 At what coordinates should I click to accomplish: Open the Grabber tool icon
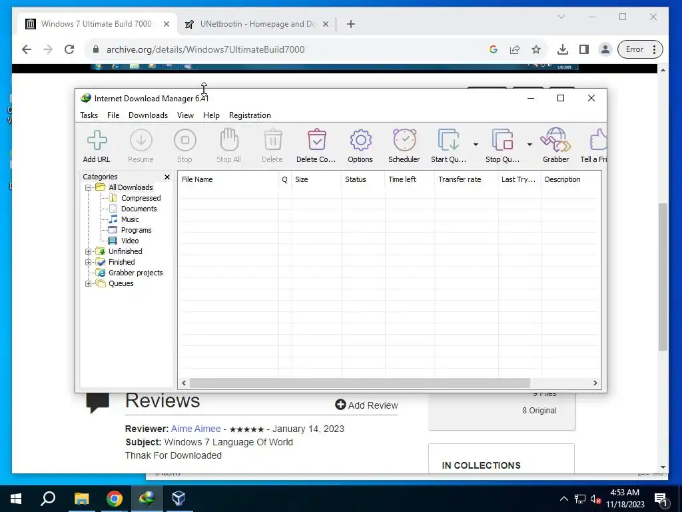(x=555, y=146)
